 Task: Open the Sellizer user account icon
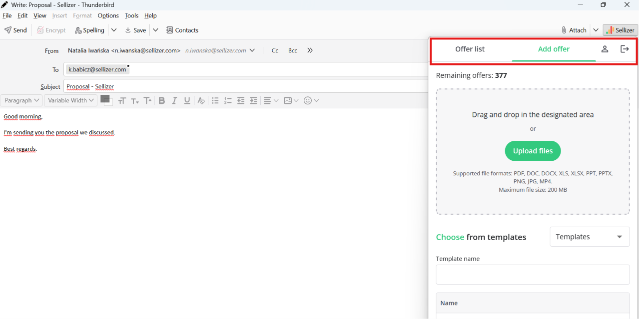605,49
